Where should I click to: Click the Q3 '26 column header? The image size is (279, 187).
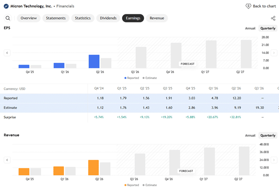(x=259, y=88)
